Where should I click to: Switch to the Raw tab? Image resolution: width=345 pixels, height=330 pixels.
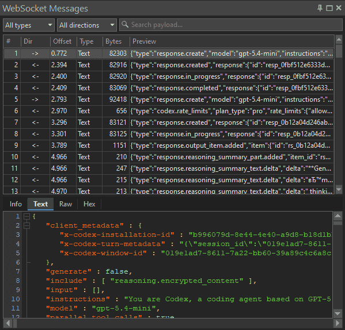[66, 204]
